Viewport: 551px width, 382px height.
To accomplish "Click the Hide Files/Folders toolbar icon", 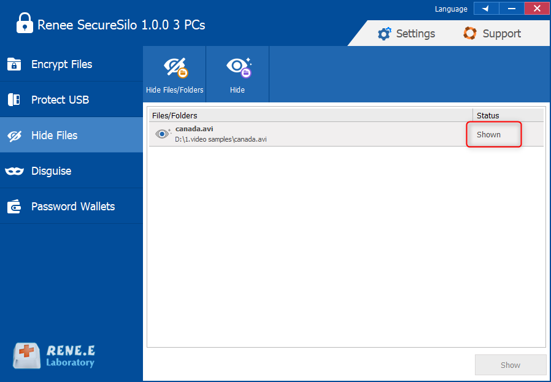I will click(x=176, y=68).
